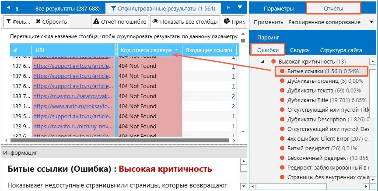Select Отсутствующий или пустой Des... item
This screenshot has height=191, width=378.
pyautogui.click(x=328, y=129)
